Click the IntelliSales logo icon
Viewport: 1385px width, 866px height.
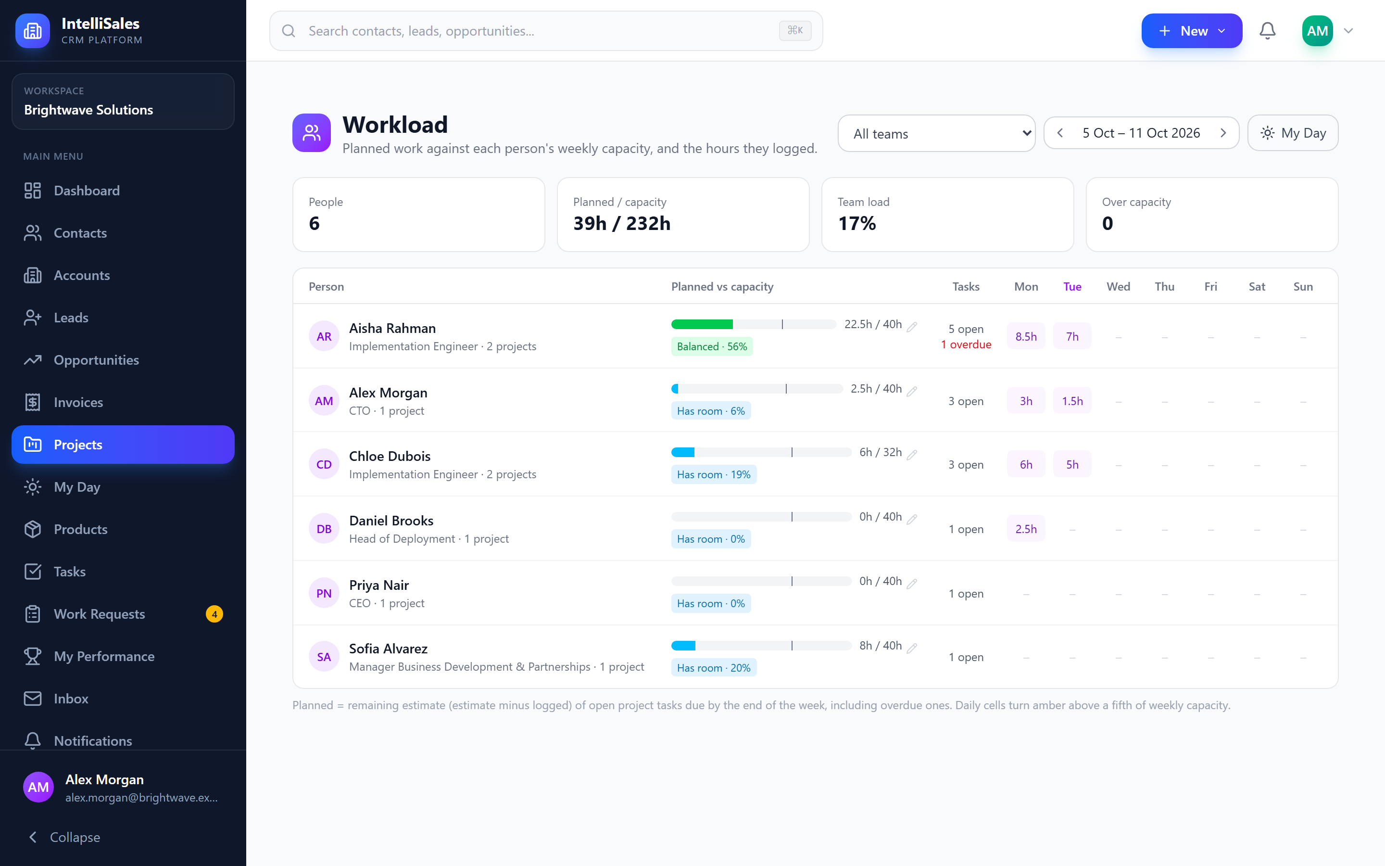tap(33, 31)
